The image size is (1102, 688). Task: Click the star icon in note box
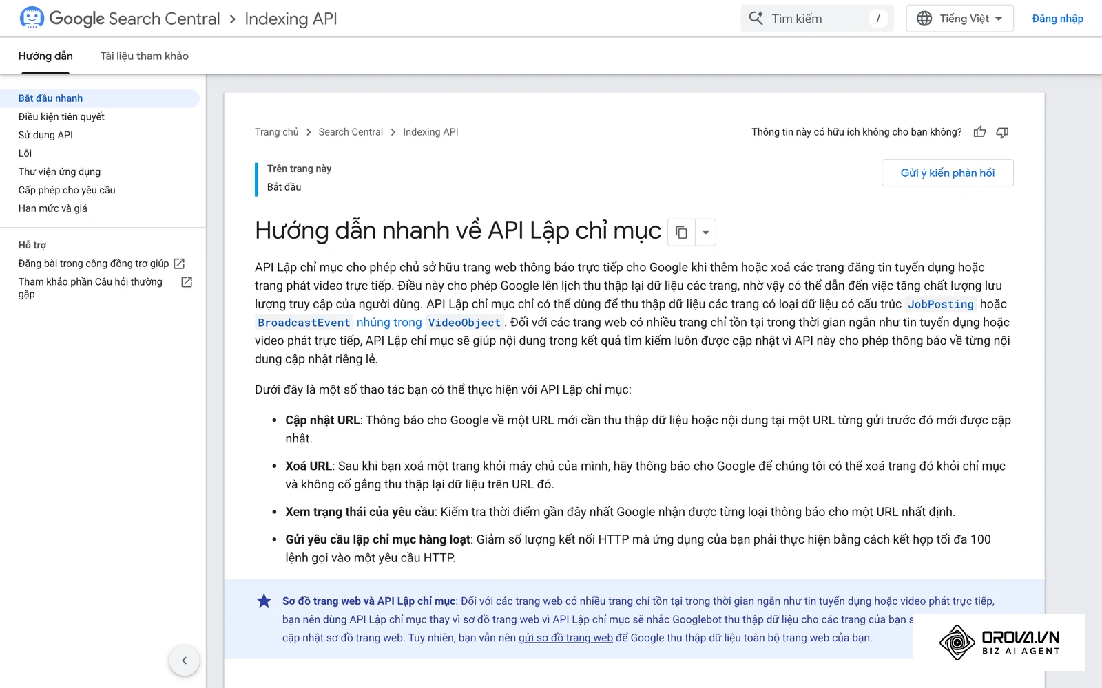point(264,601)
